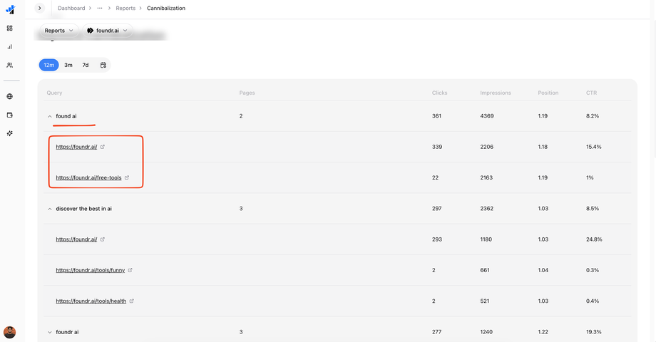Viewport: 656px width, 342px height.
Task: Sort by Query column header
Action: (54, 93)
